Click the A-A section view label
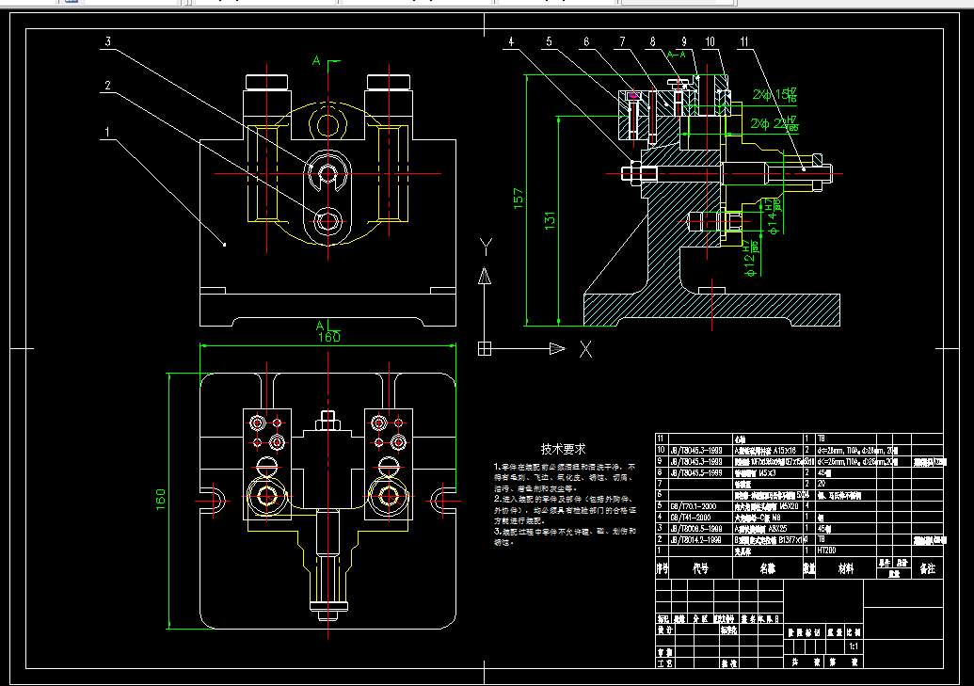 (x=676, y=55)
